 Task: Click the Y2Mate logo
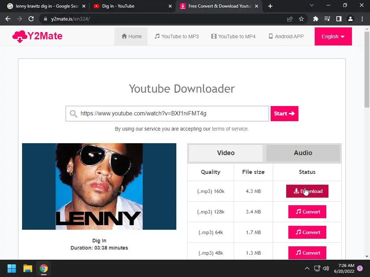[x=37, y=36]
